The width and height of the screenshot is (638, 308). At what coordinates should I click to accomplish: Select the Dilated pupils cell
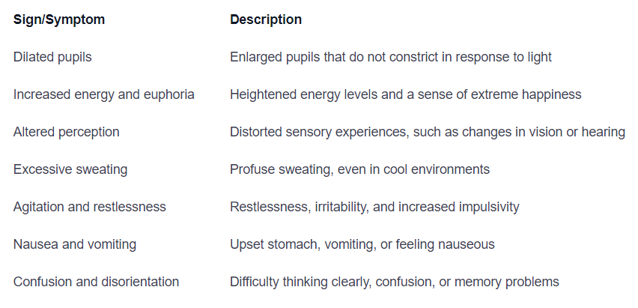[x=52, y=57]
